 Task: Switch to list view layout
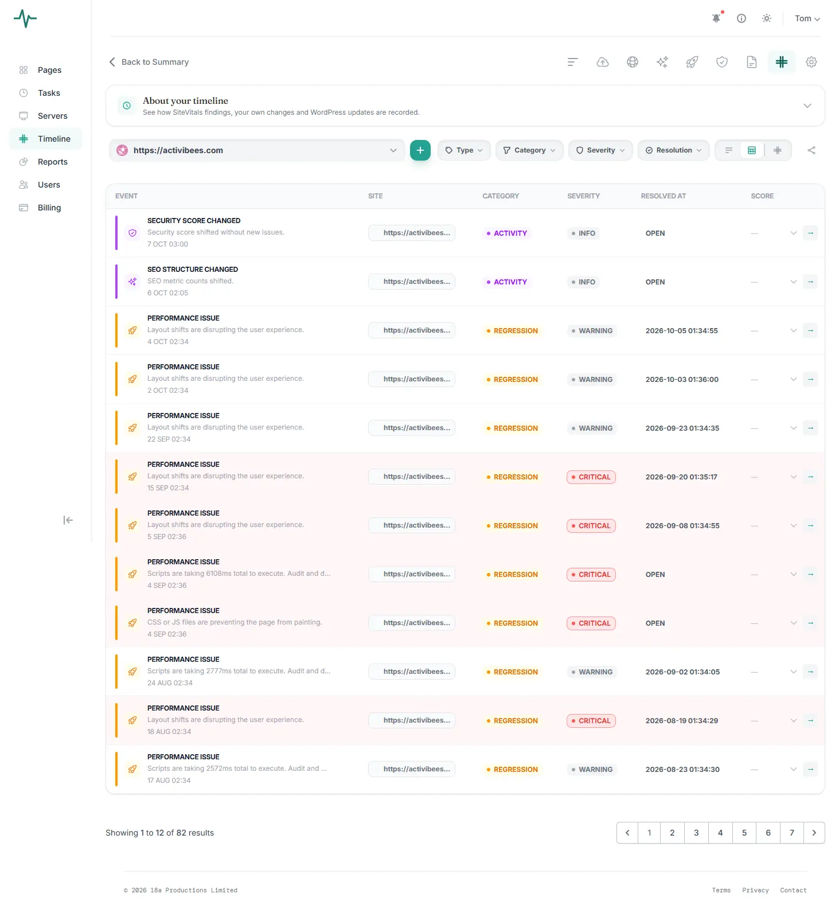coord(729,150)
